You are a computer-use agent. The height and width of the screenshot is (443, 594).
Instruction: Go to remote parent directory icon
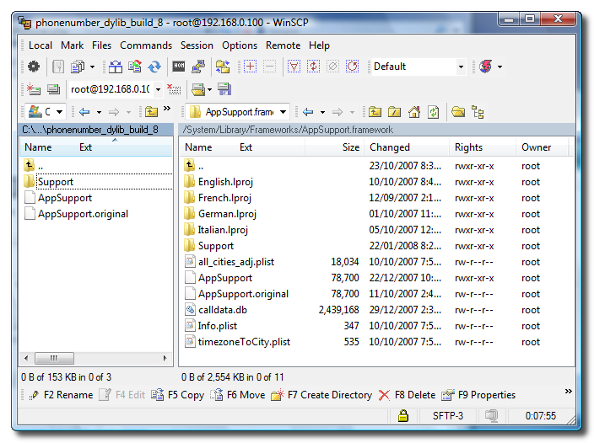(375, 112)
